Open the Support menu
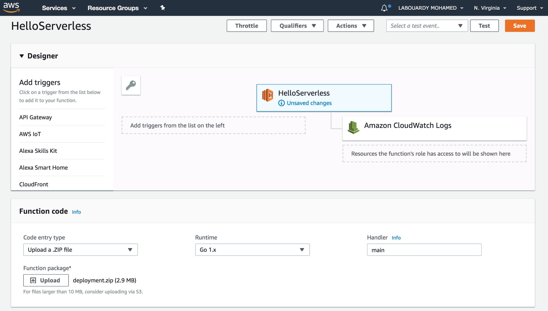The width and height of the screenshot is (548, 311). [x=530, y=8]
